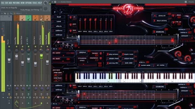Click the vib. cc value field
195x109 pixels.
point(60,49)
